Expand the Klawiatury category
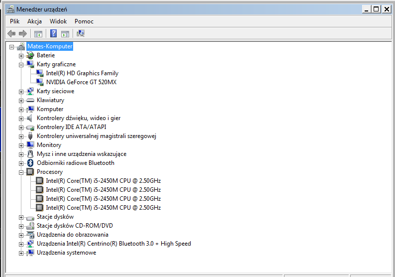 pos(21,101)
